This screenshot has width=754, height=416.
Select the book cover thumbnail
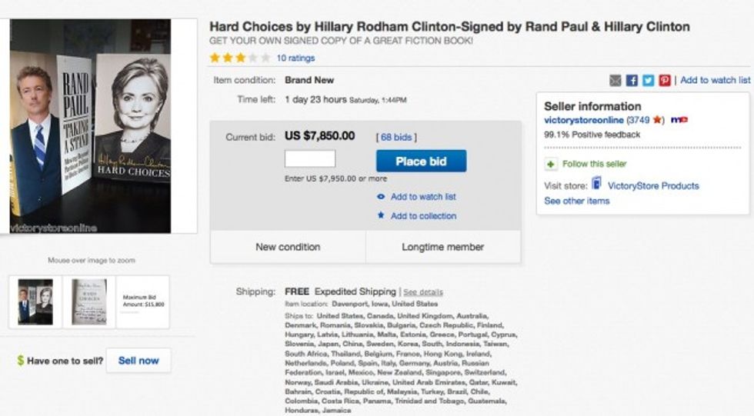tap(35, 302)
